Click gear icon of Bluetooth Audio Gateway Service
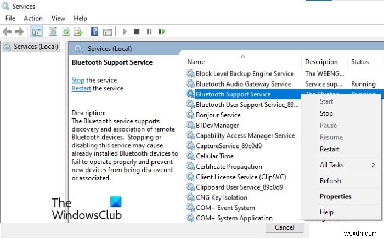 [x=190, y=83]
